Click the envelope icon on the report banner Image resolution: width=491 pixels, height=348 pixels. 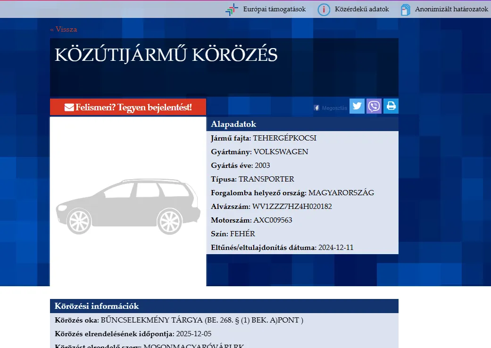click(x=71, y=107)
